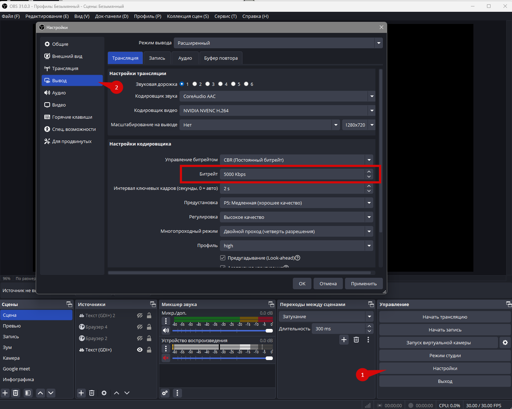Viewport: 512px width, 409px height.
Task: Move scene up with arrow icon
Action: 41,393
